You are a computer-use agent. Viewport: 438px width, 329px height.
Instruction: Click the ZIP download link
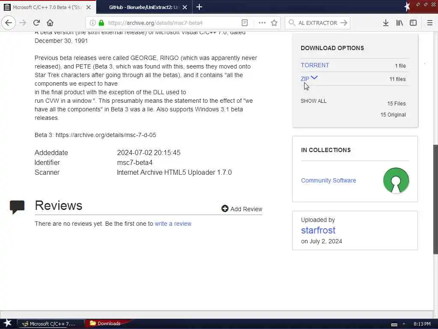click(305, 79)
